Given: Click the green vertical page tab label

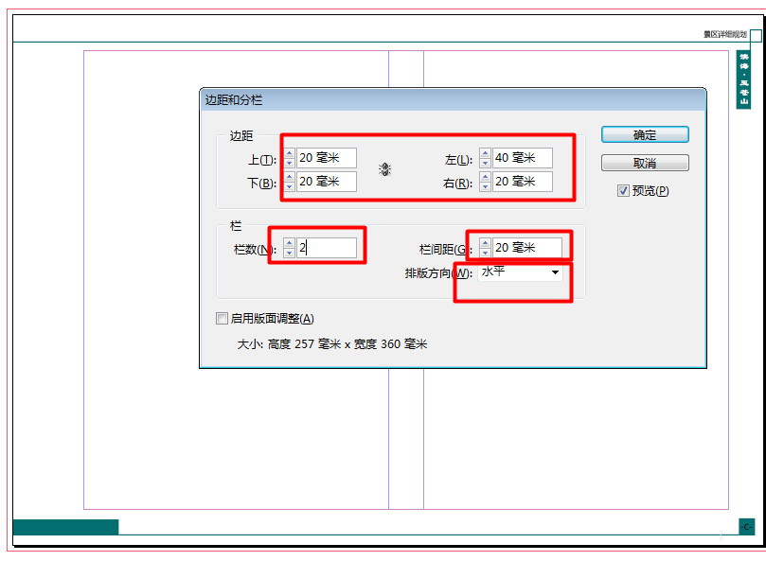Looking at the screenshot, I should [x=744, y=79].
